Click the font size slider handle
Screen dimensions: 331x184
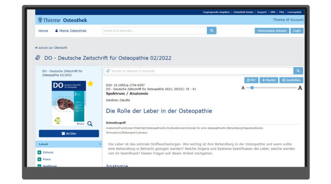252,88
